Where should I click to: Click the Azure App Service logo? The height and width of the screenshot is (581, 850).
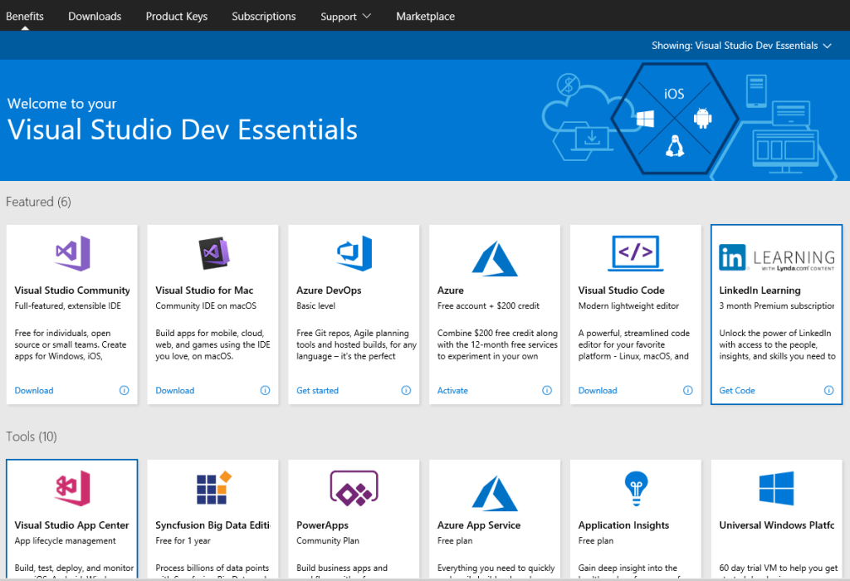click(x=495, y=493)
